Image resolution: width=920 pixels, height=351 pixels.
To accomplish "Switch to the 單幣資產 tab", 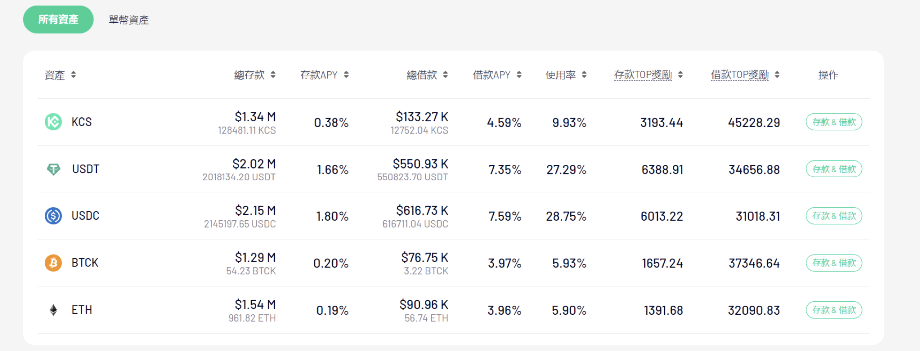I will click(x=129, y=20).
